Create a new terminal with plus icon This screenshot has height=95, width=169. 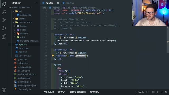click(147, 92)
